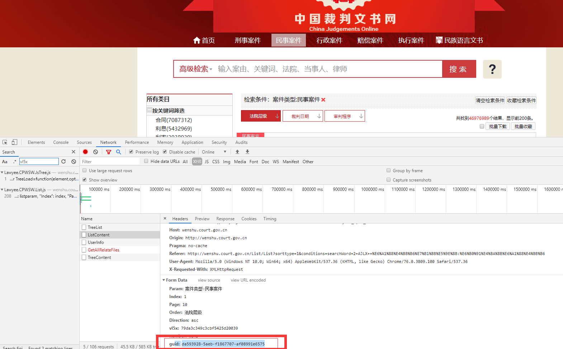Screen dimensions: 563x349
Task: Open the Response tab of request
Action: [x=225, y=219]
